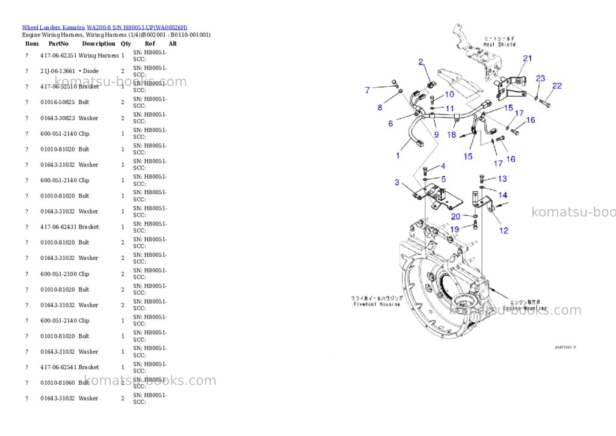Click callout number 10 in diagram
616x436 pixels.
(449, 94)
